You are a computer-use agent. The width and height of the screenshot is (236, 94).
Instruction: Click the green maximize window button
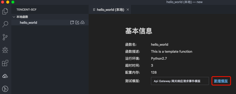pyautogui.click(x=13, y=2)
